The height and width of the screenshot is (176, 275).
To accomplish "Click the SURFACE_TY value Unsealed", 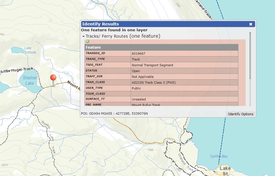I will [x=139, y=99].
